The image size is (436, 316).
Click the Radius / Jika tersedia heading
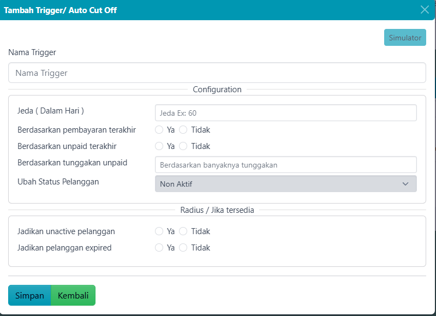tap(217, 210)
